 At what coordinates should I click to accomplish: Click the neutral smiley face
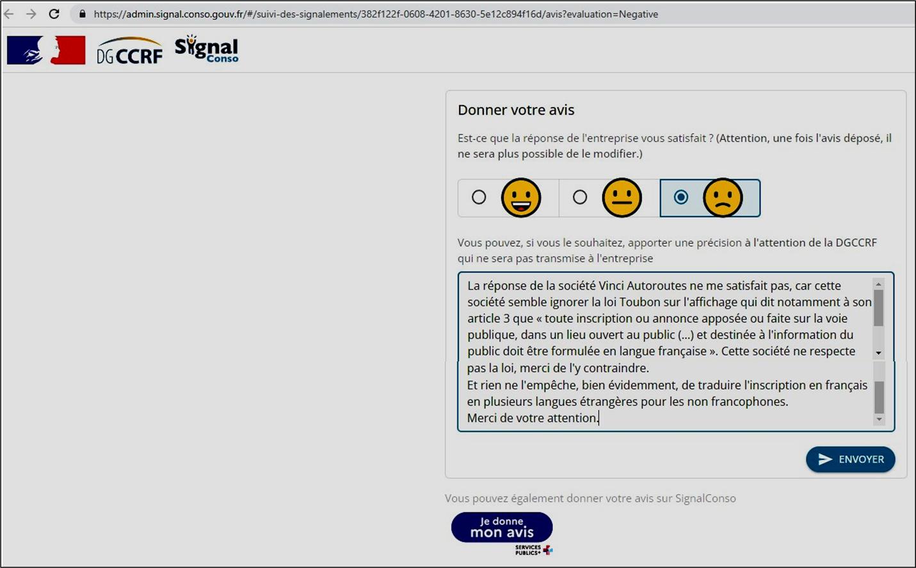pos(622,198)
